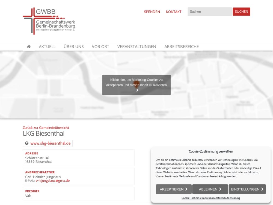Open cookie Einstellungen preferences
This screenshot has height=205, width=273.
tap(247, 189)
